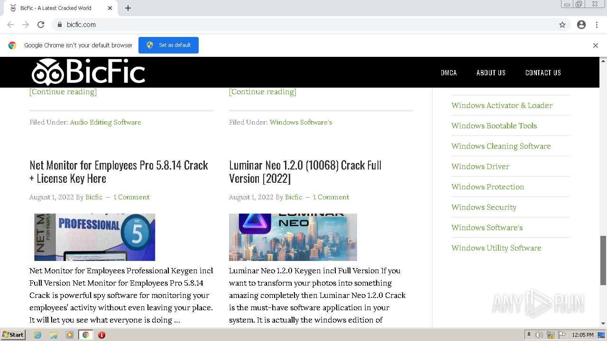Click the Luminar Neo thumbnail image
The image size is (607, 341).
point(293,237)
